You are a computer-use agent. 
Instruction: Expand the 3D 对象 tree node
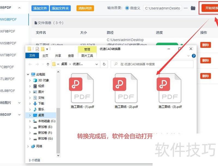(30, 80)
